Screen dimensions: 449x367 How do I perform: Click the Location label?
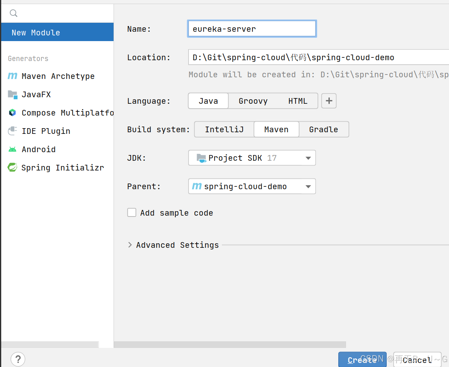pos(149,57)
